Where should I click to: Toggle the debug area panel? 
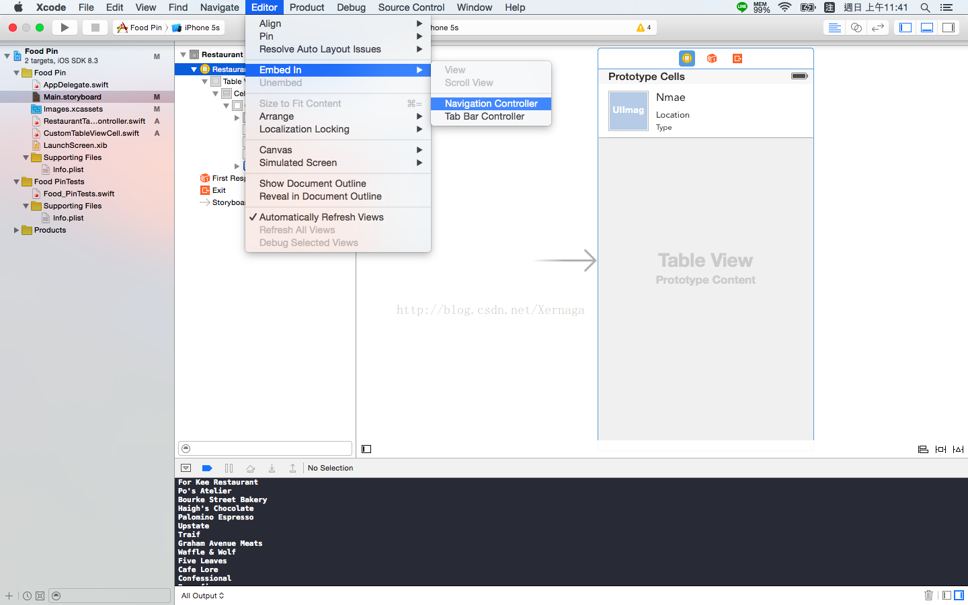coord(927,28)
